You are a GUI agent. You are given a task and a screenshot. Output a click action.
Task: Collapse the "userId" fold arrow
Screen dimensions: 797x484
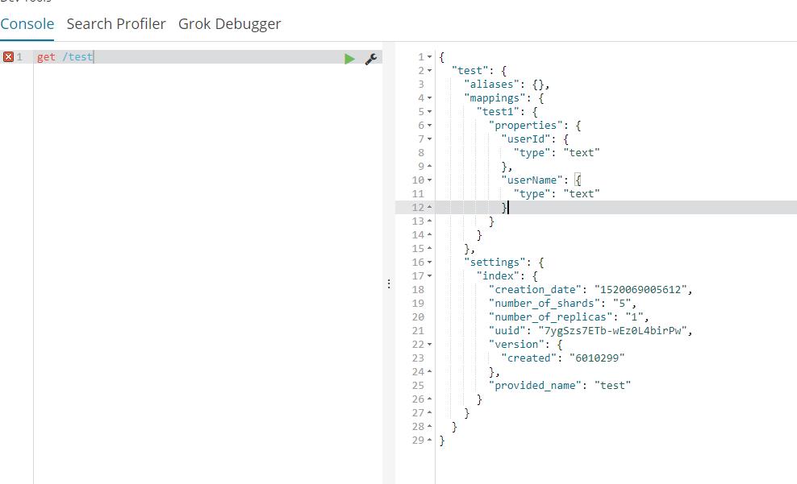(429, 139)
